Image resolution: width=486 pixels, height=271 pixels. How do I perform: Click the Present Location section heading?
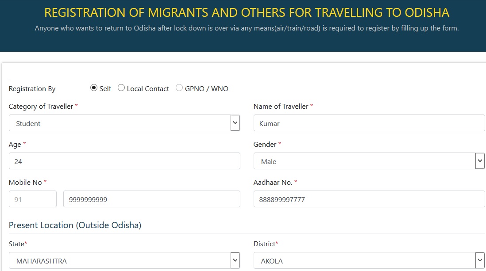(75, 225)
